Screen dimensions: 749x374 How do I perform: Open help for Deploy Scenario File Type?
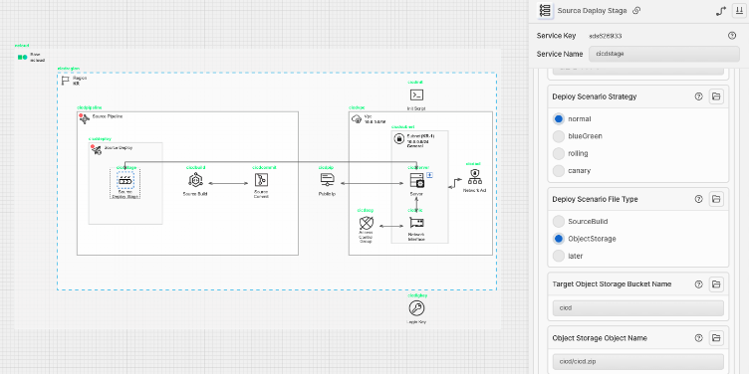[699, 199]
